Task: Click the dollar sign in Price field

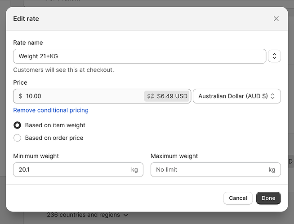Action: coord(21,96)
